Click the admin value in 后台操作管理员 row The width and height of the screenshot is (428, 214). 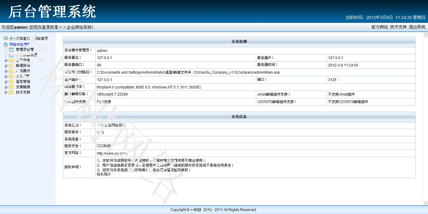click(x=102, y=51)
